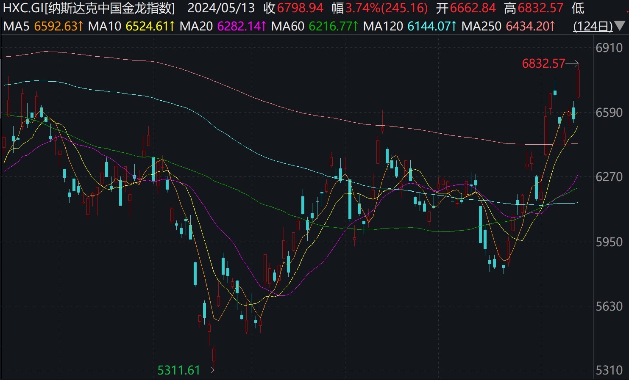The height and width of the screenshot is (380, 629).
Task: Select MA20 indicator value 6282.14
Action: [242, 27]
